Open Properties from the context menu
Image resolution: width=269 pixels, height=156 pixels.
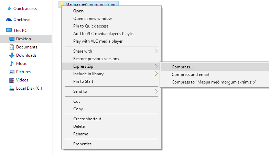[82, 144]
